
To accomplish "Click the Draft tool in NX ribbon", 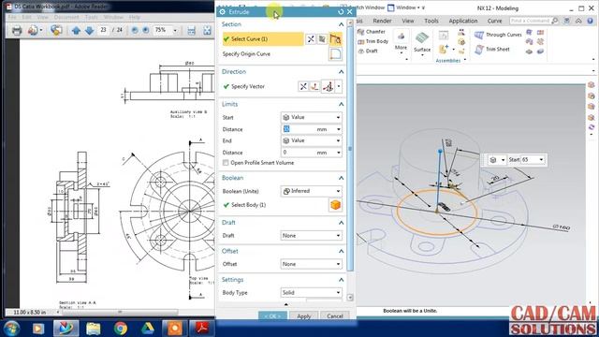I will 368,51.
